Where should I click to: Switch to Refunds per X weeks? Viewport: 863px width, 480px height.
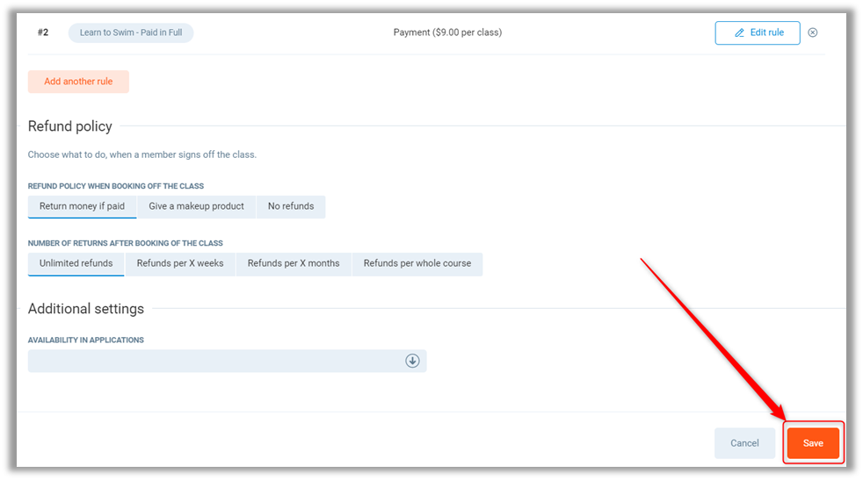180,263
